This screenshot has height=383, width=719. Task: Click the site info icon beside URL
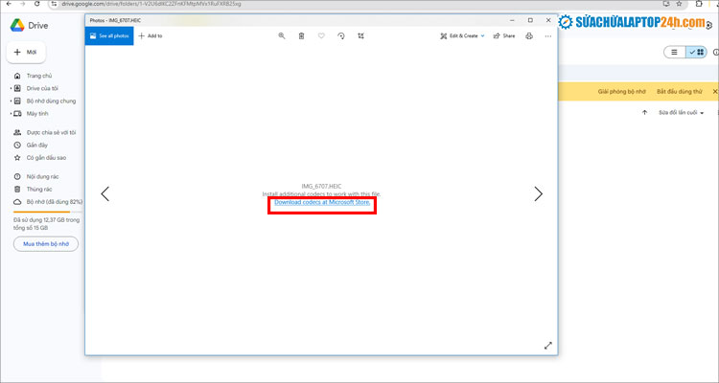click(x=54, y=4)
